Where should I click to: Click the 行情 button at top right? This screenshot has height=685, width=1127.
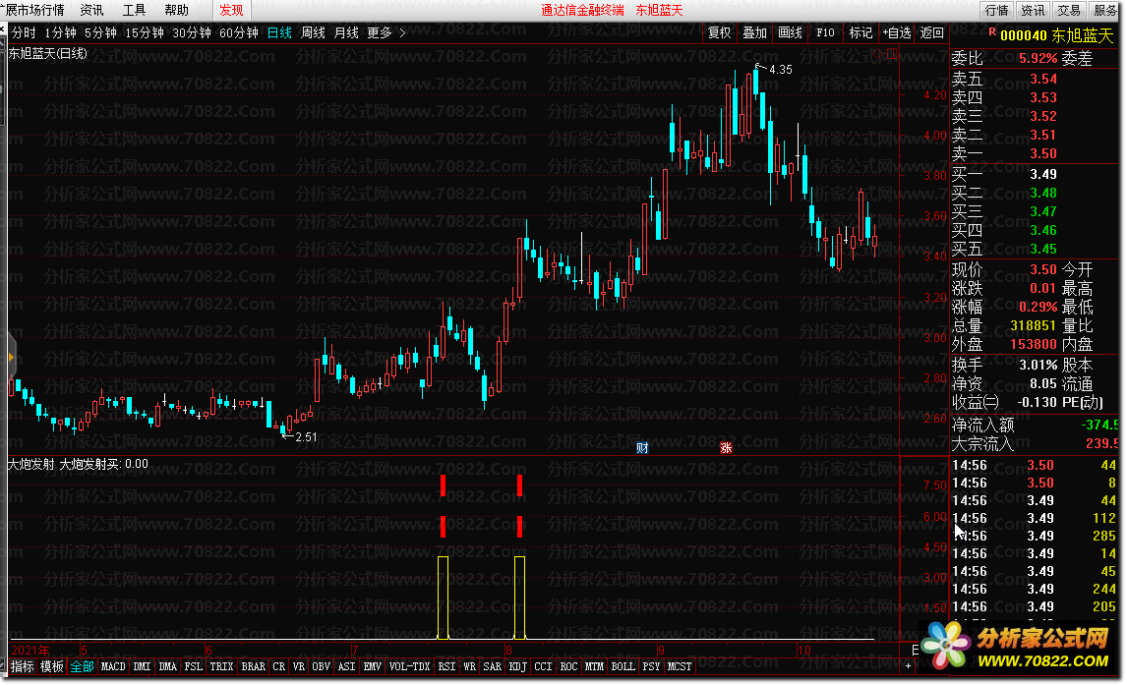[996, 10]
